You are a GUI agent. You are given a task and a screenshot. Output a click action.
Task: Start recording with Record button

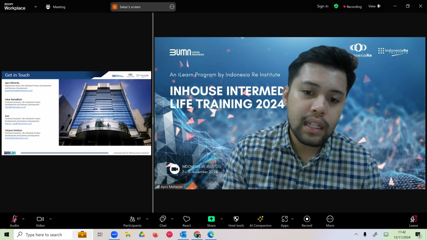307,221
